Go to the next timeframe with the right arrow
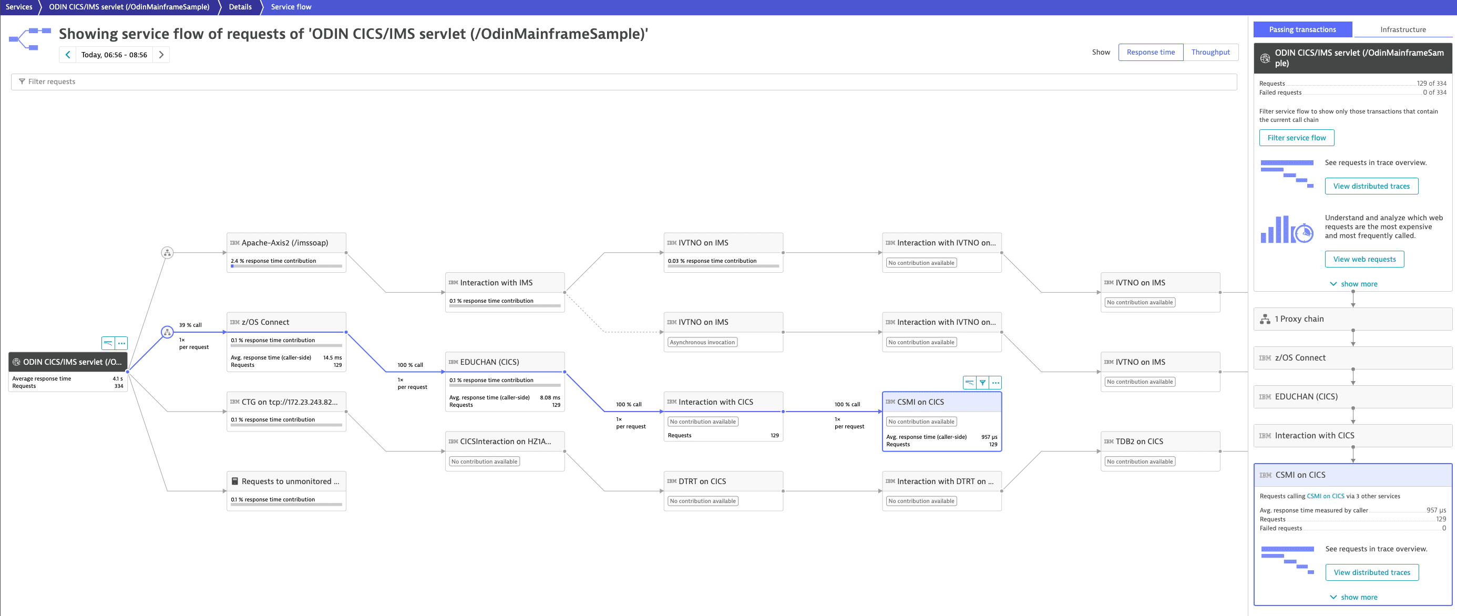Image resolution: width=1457 pixels, height=616 pixels. pyautogui.click(x=161, y=55)
